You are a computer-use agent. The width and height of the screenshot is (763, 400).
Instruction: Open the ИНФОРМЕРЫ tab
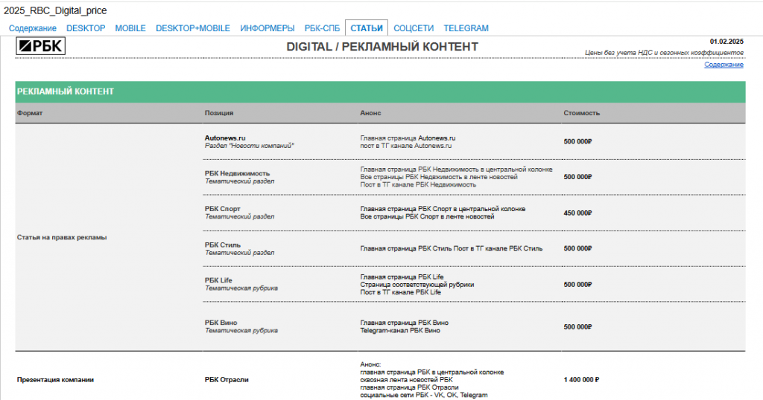coord(267,28)
